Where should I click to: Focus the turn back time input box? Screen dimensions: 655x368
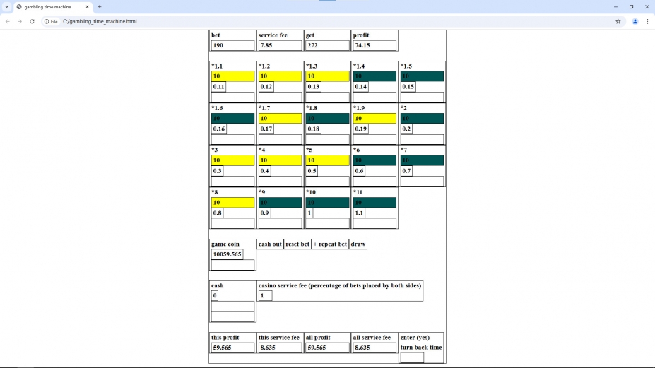point(412,357)
